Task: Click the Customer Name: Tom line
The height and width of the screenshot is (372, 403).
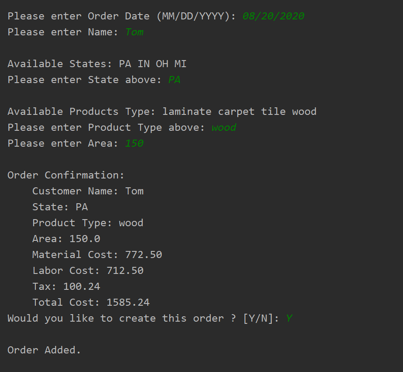Action: tap(88, 191)
